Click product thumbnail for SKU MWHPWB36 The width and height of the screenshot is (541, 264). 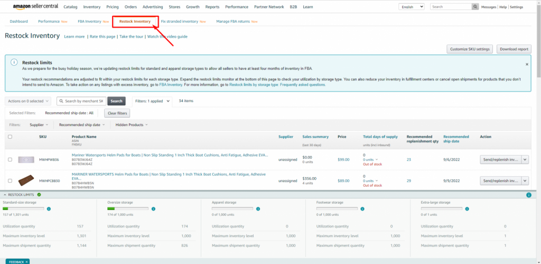coord(26,160)
